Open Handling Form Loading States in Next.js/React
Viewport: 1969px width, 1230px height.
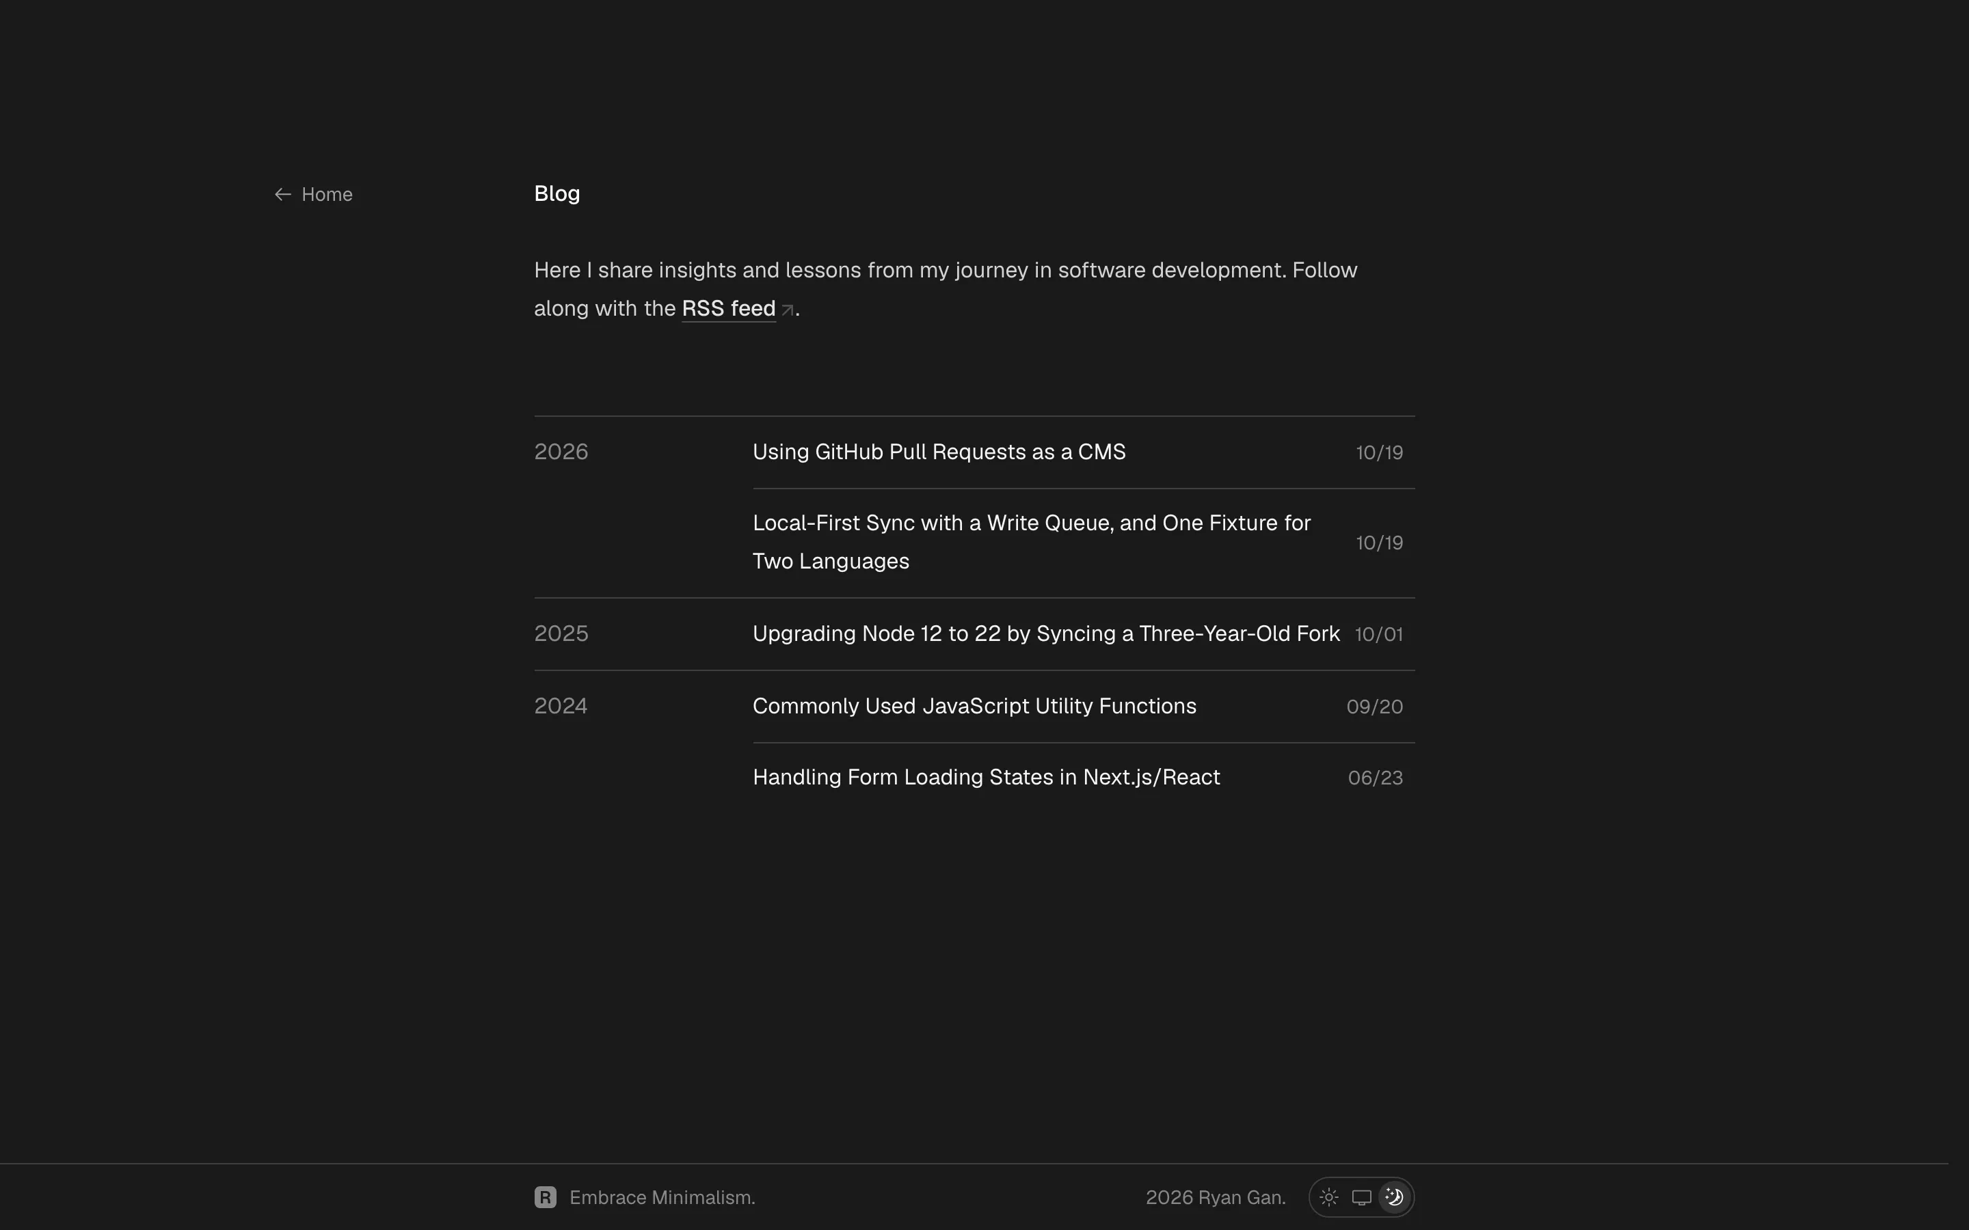(986, 778)
